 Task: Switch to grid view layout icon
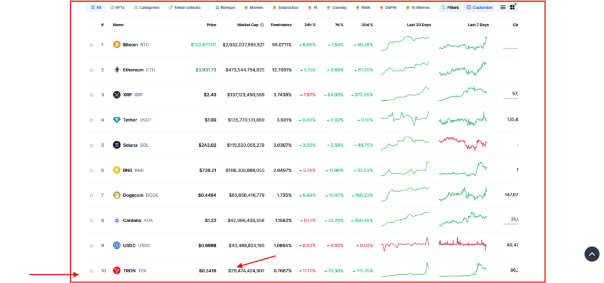tap(513, 7)
